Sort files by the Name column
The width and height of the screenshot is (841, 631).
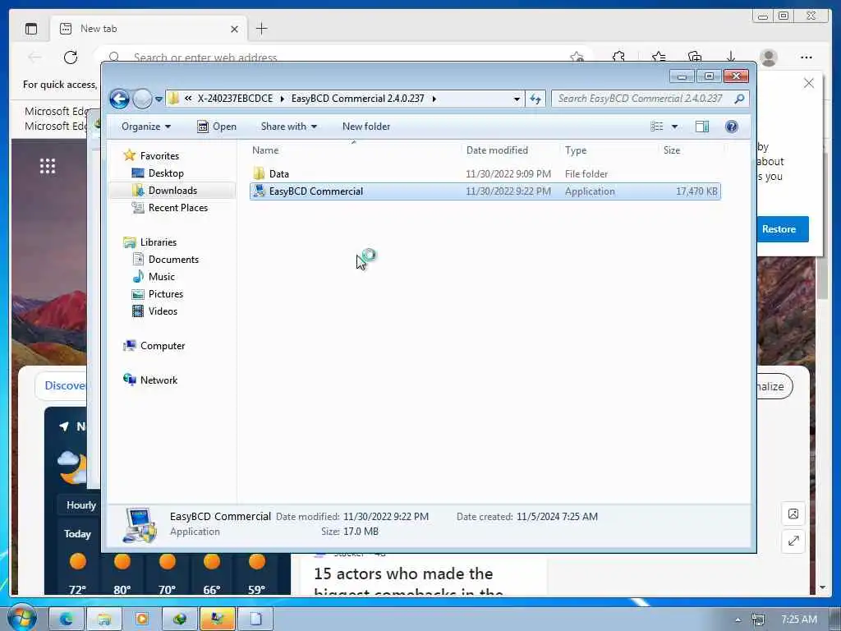pos(265,150)
